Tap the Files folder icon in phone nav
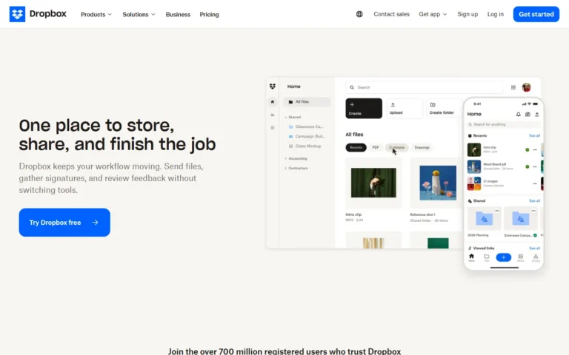 [487, 257]
